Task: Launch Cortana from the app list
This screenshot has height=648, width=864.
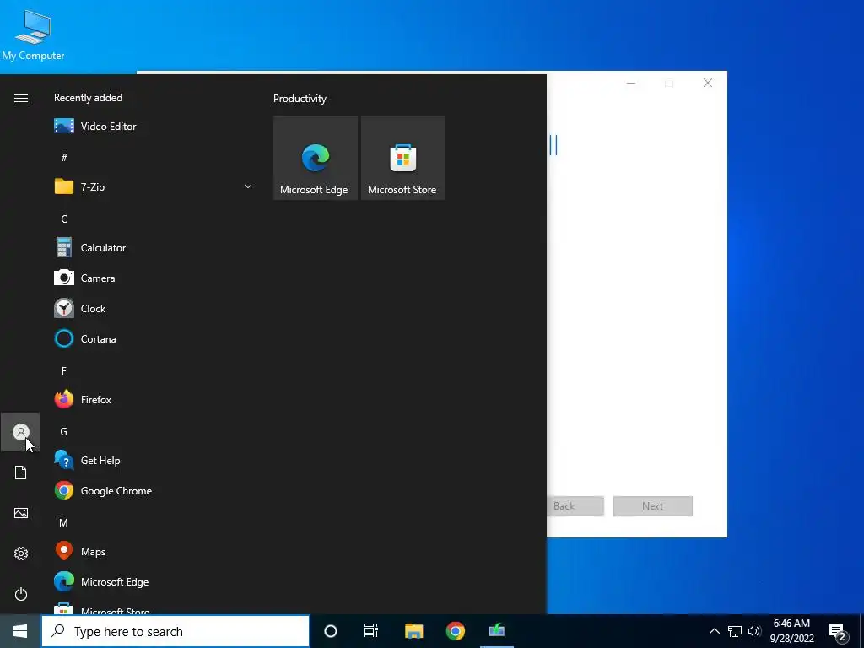Action: point(154,339)
